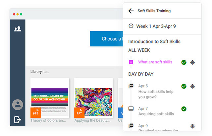The width and height of the screenshot is (212, 136).
Task: Click the screen icon for Apr 7 item
Action: [131, 109]
